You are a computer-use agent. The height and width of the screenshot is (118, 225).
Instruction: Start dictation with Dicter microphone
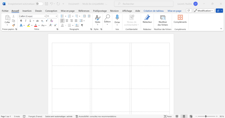tap(117, 20)
